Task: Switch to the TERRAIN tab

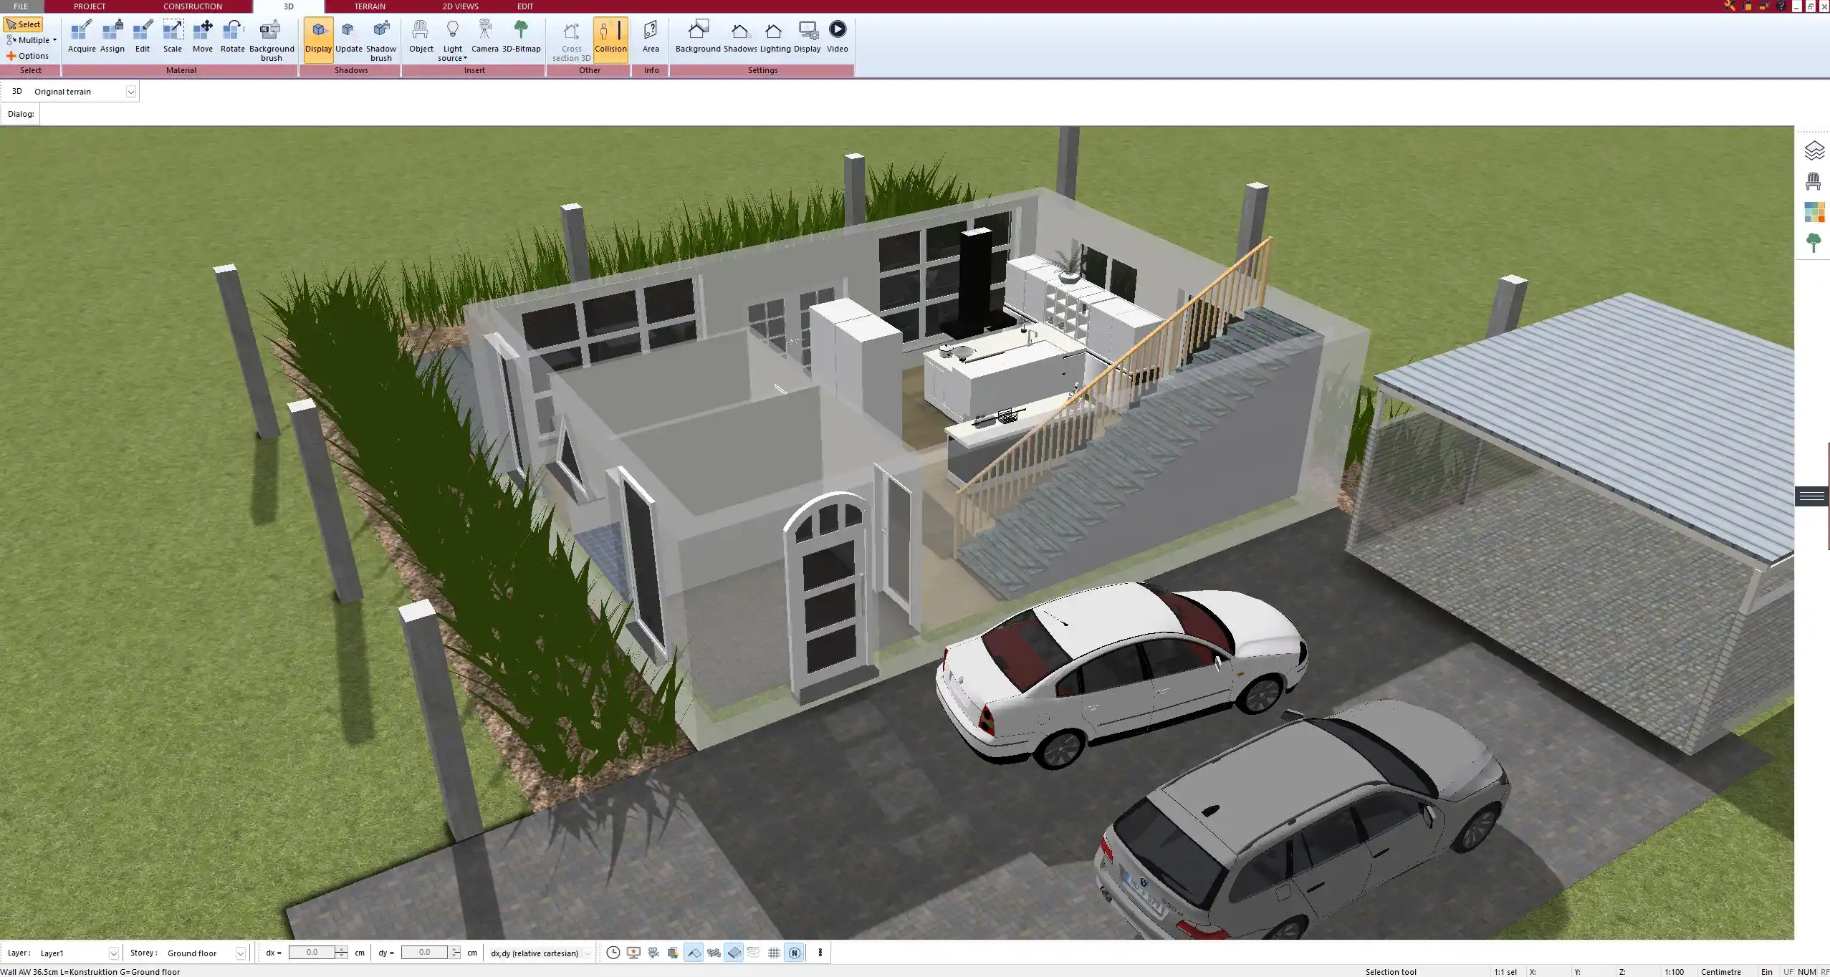Action: click(x=370, y=6)
